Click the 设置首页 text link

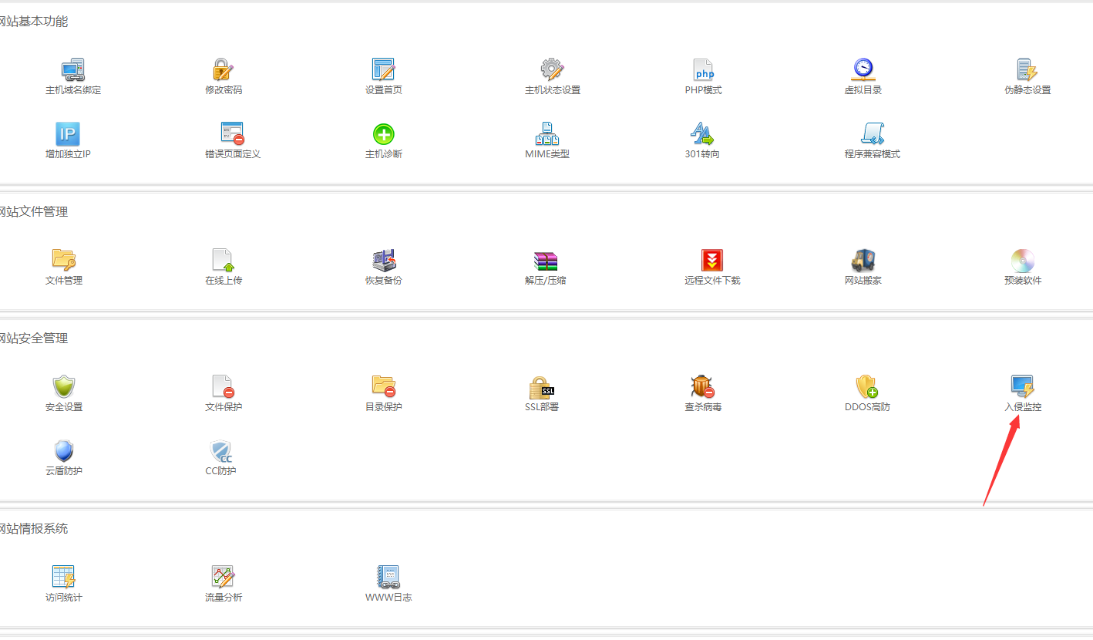click(x=383, y=90)
